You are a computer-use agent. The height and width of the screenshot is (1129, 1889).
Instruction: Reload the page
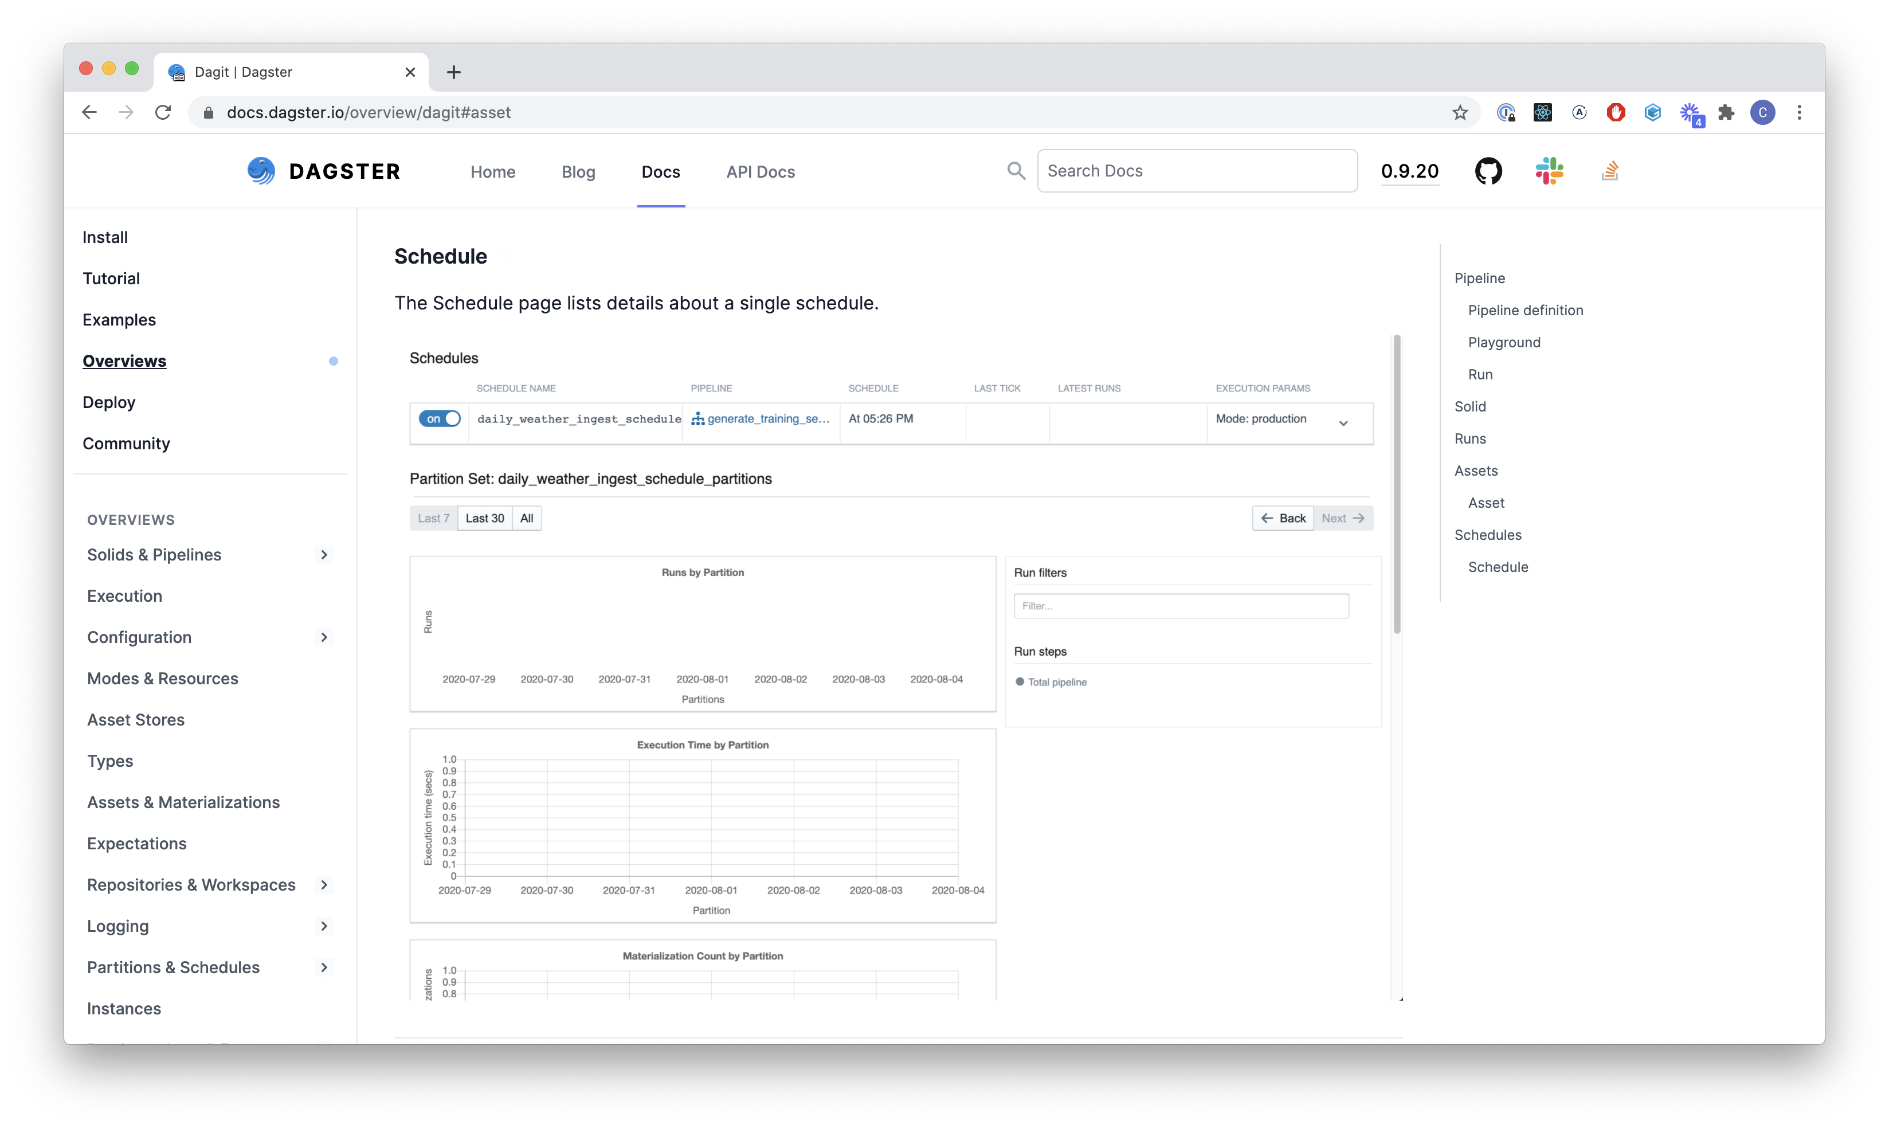click(163, 112)
